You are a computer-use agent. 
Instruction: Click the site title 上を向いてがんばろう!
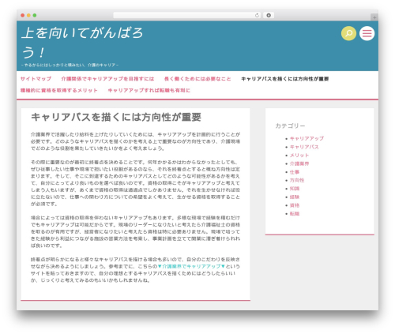[x=82, y=43]
